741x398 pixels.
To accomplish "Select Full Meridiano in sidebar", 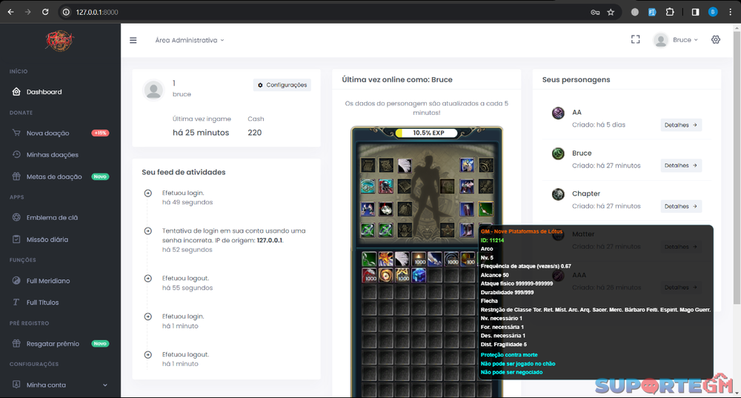I will (48, 281).
